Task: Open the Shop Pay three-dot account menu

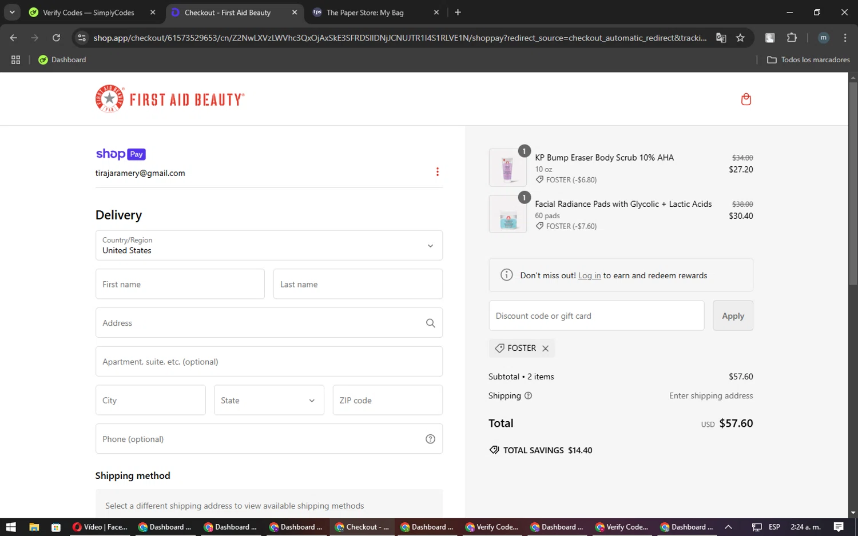Action: click(438, 172)
